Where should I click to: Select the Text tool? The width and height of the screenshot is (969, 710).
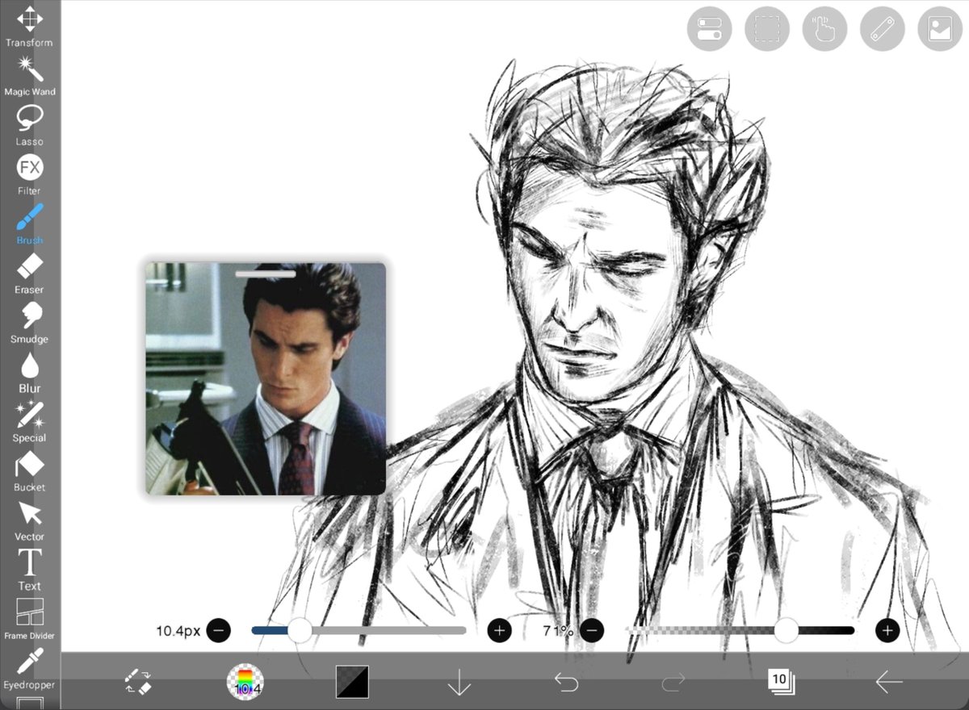click(x=30, y=569)
